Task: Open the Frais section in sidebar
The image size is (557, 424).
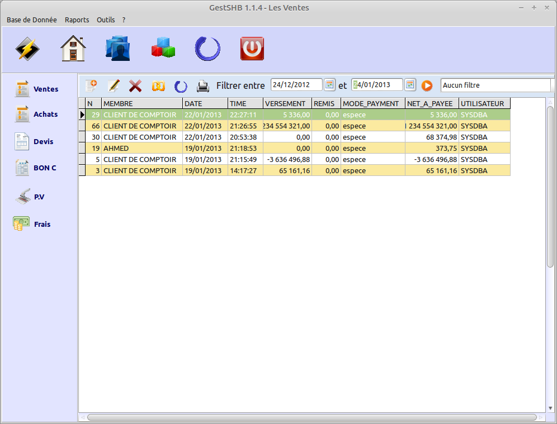Action: [x=32, y=224]
